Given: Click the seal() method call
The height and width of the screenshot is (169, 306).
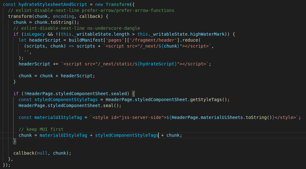Looking at the screenshot, I should 111,105.
